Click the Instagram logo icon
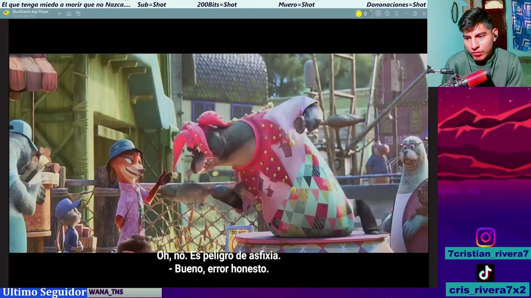Screen dimensions: 531x298 pyautogui.click(x=485, y=238)
